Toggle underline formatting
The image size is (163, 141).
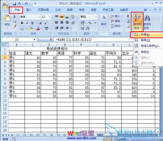pyautogui.click(x=32, y=23)
